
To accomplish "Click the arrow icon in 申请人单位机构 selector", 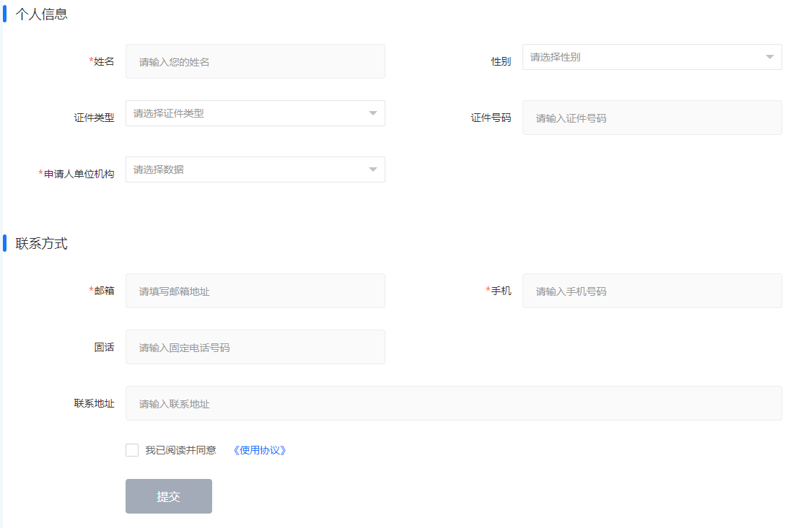I will pos(373,170).
